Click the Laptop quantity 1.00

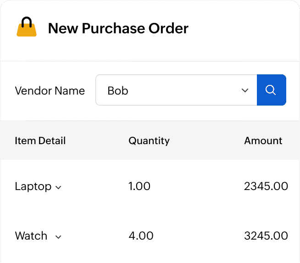pyautogui.click(x=139, y=186)
